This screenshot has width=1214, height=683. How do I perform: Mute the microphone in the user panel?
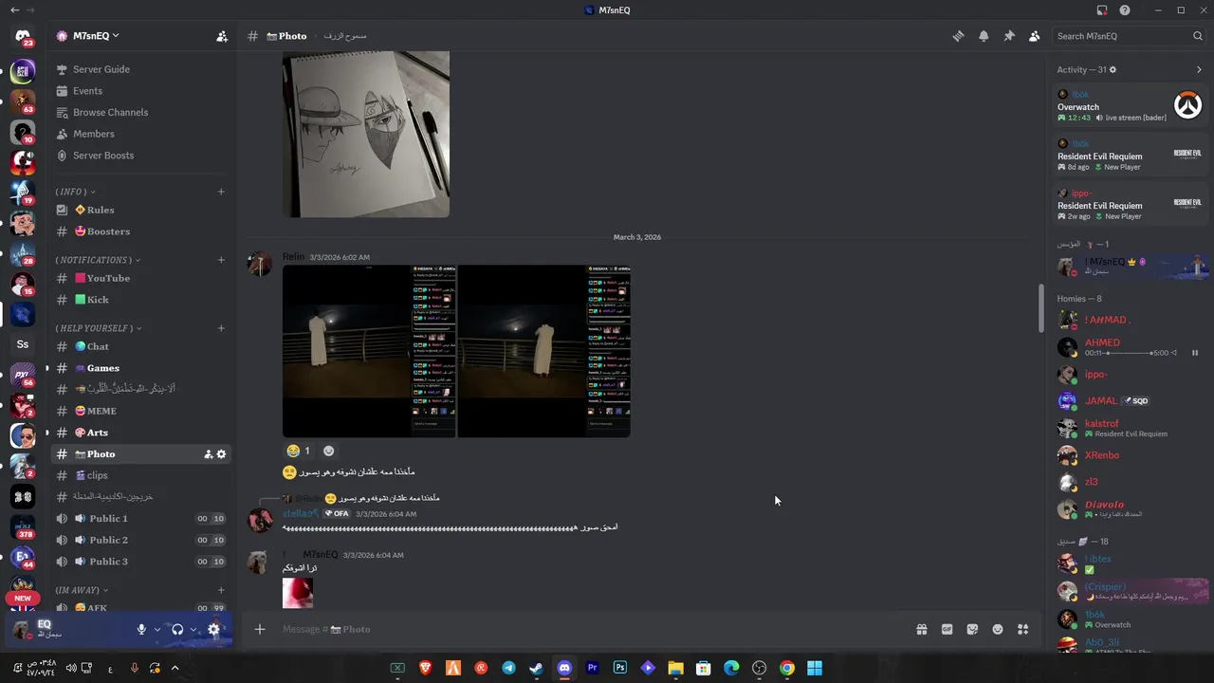click(141, 629)
